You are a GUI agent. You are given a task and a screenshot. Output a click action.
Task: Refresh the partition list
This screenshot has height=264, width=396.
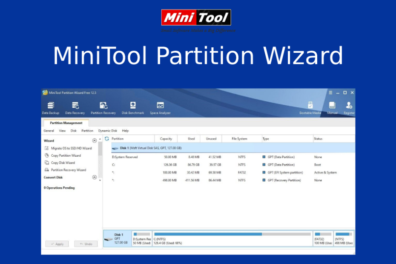[107, 139]
